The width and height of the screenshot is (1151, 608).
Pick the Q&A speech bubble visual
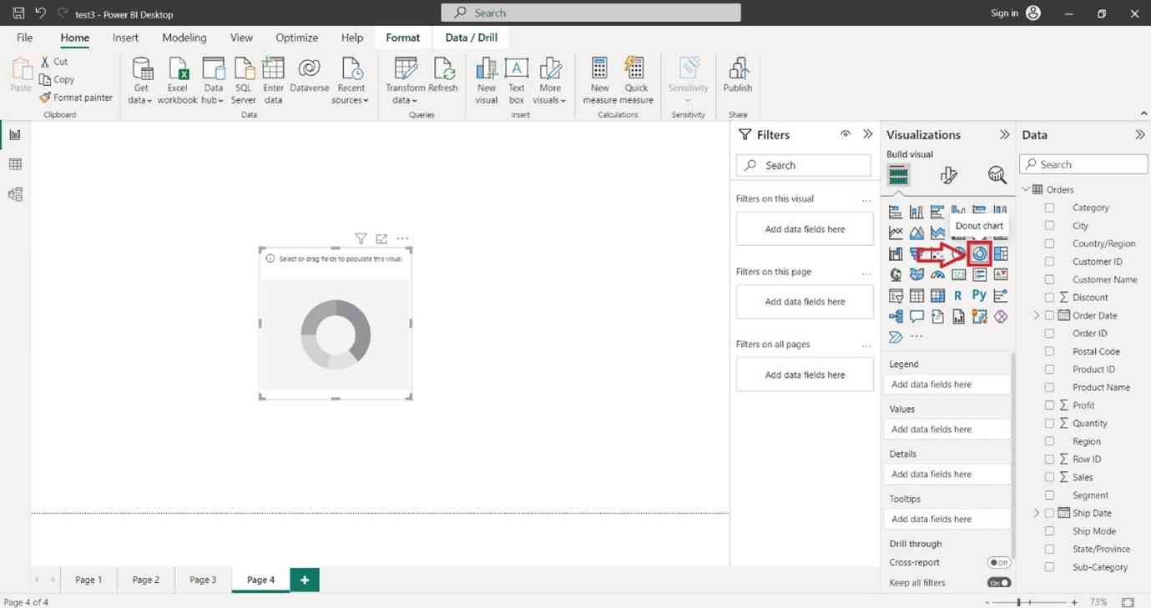[x=916, y=316]
